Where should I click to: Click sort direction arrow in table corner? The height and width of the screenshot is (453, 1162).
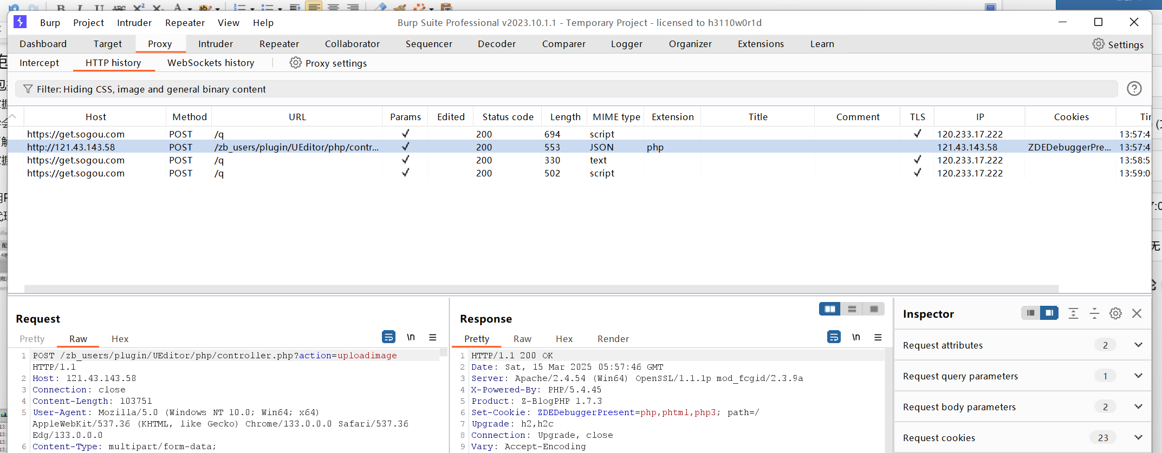13,116
